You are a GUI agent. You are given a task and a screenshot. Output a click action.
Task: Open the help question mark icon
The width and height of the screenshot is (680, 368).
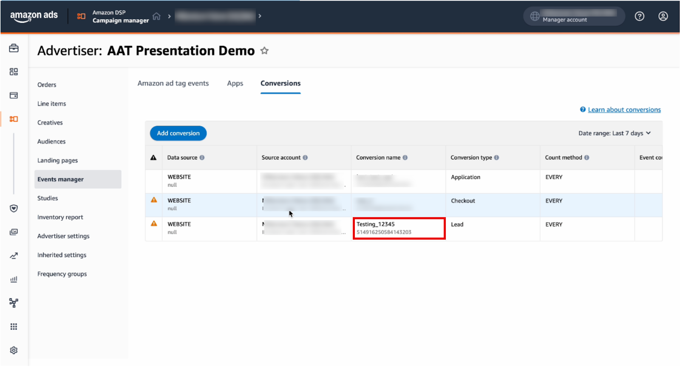[x=639, y=16]
